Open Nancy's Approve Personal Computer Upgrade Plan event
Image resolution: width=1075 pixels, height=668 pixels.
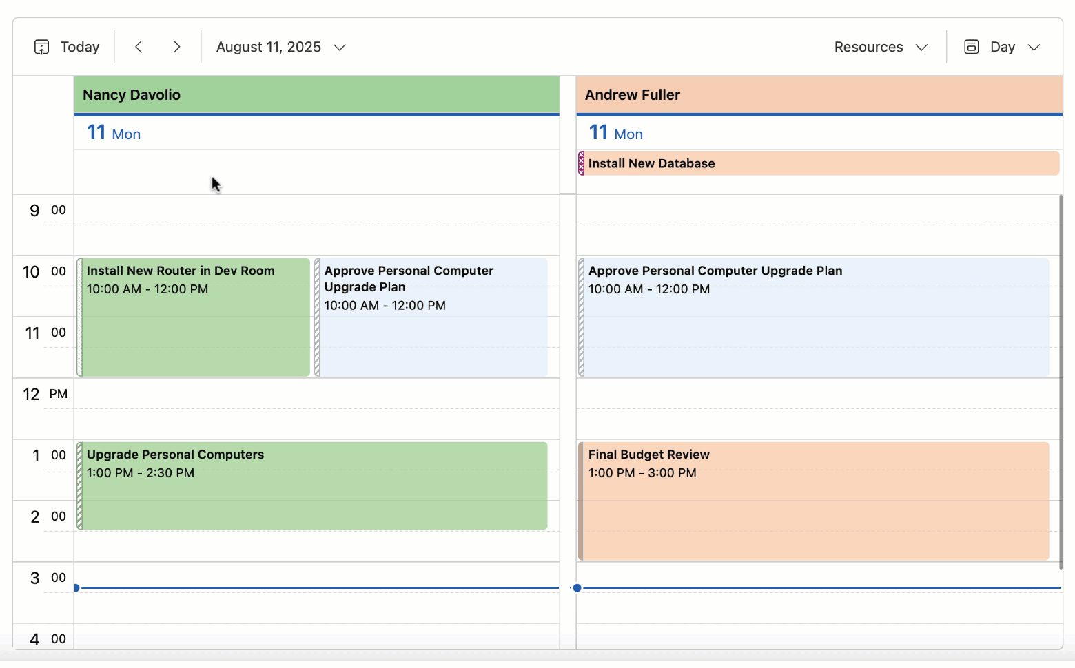434,317
